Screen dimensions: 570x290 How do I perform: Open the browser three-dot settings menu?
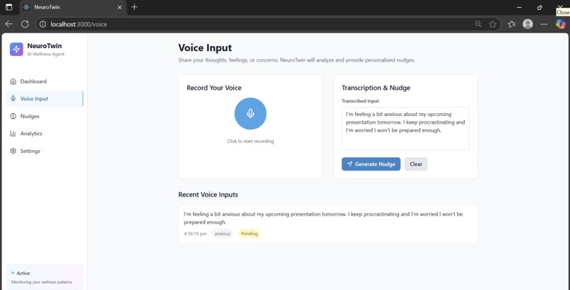coord(544,24)
